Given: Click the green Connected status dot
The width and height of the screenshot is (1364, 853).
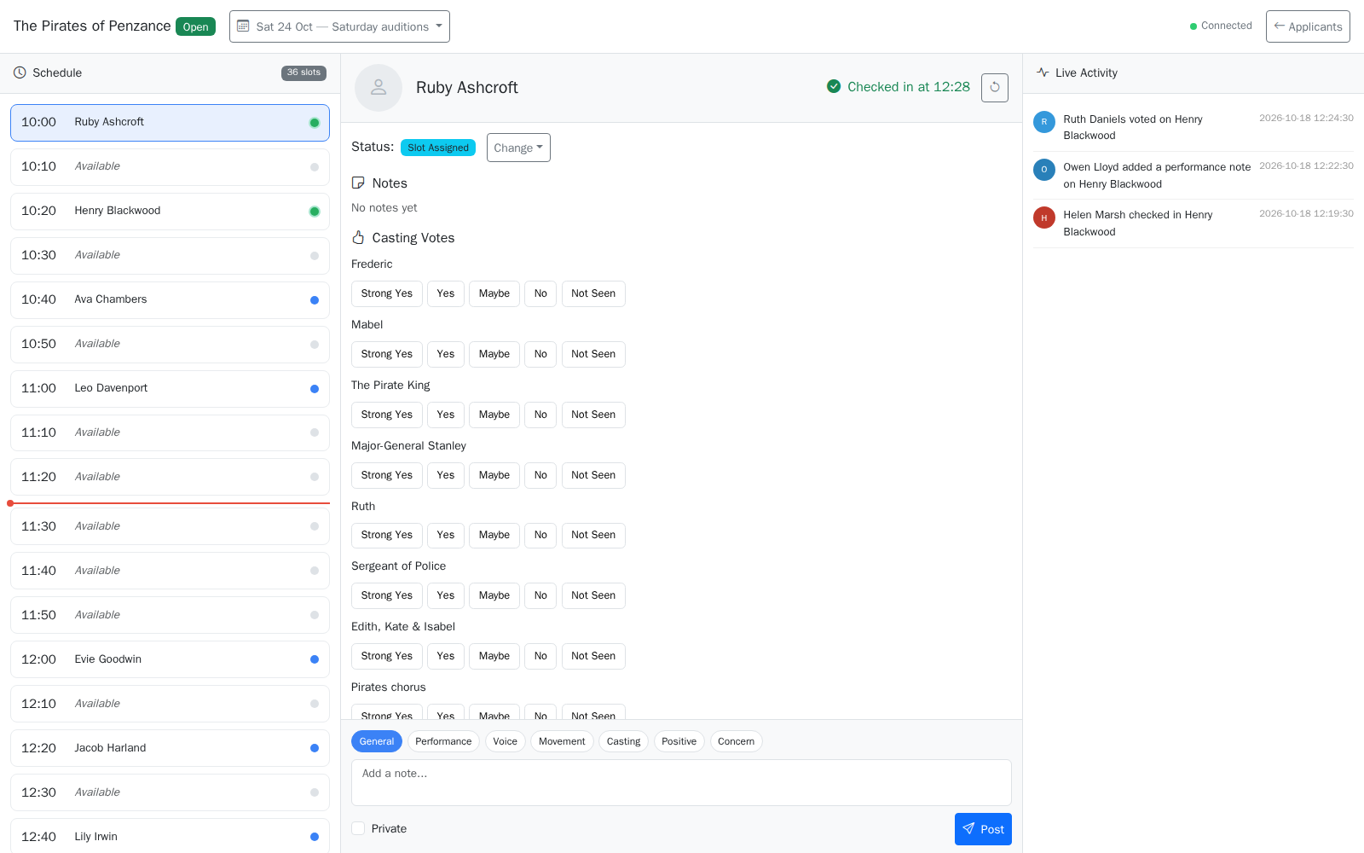Looking at the screenshot, I should [x=1193, y=26].
